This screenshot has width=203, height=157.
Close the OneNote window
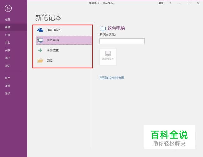point(198,3)
